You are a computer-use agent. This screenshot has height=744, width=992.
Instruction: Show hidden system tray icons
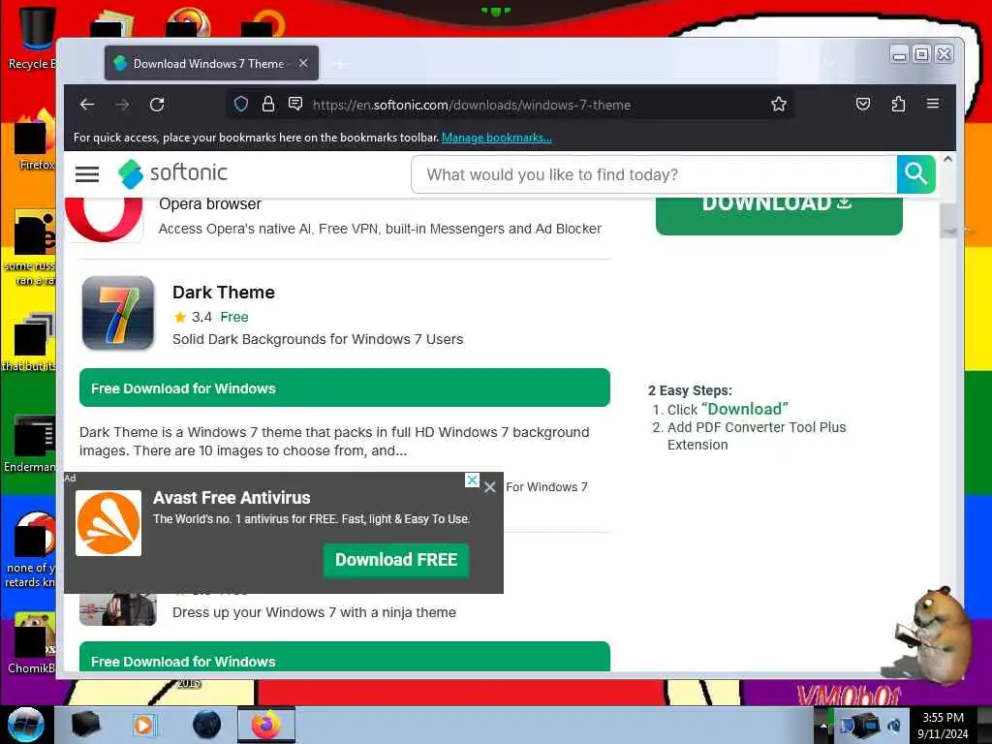coord(823,726)
